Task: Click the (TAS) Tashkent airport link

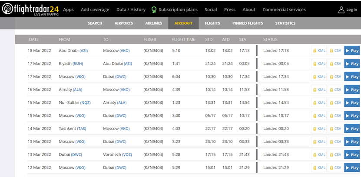Action: point(82,129)
